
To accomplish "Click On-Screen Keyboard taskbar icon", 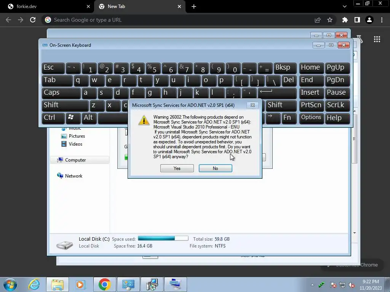I will pos(176,284).
